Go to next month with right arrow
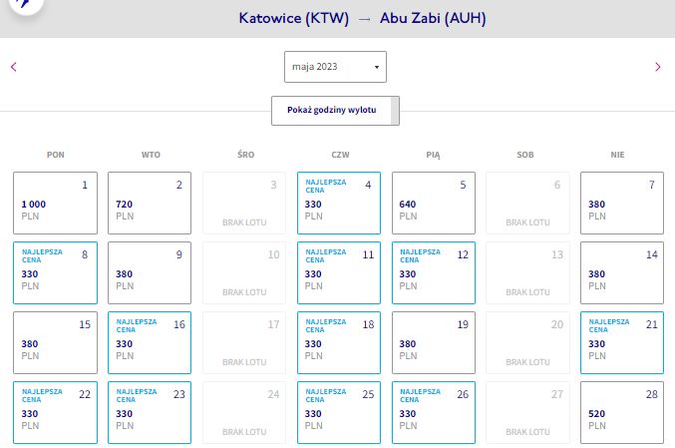 (657, 67)
